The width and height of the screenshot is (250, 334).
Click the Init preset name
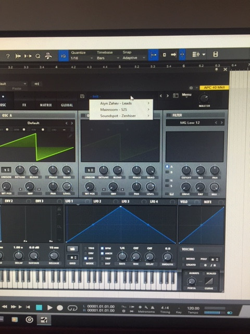point(95,97)
